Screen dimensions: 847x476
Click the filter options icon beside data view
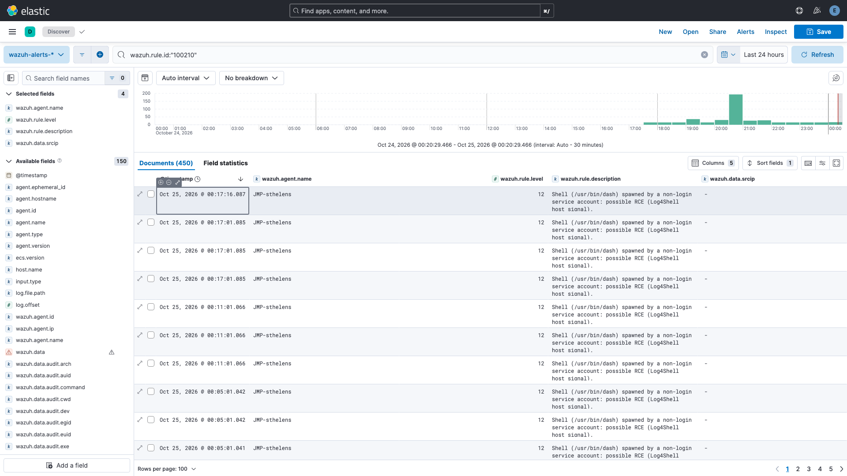82,55
